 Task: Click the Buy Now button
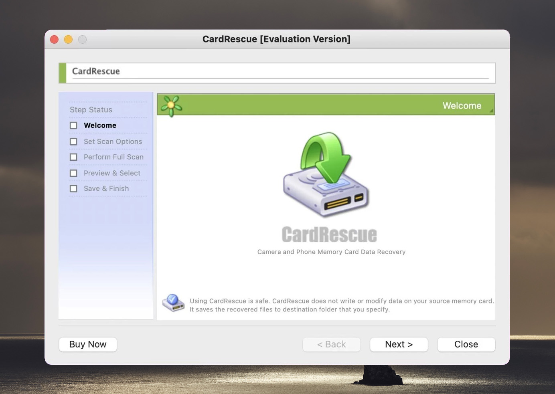pos(88,344)
